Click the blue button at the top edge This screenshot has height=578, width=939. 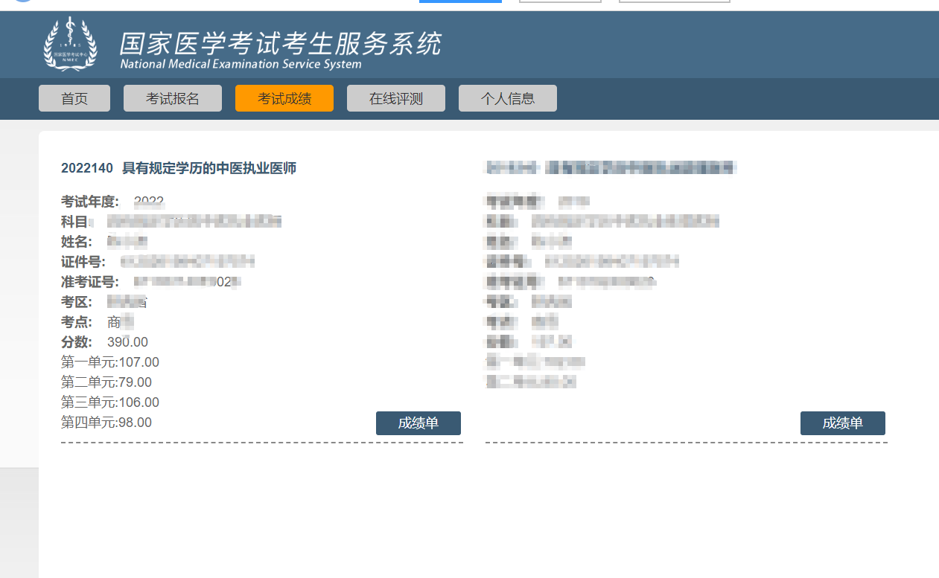(459, 1)
